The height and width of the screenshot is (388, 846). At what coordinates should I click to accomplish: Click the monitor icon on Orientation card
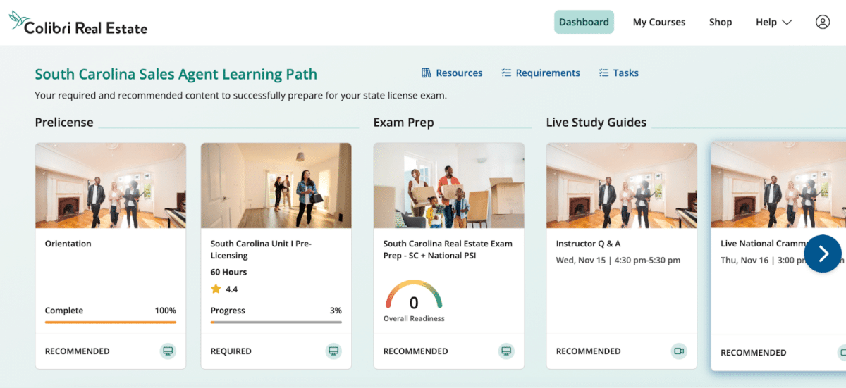click(x=168, y=351)
